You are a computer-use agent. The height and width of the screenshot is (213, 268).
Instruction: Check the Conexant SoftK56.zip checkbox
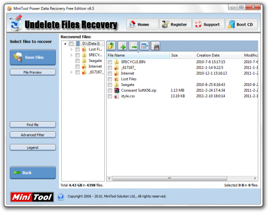[x=110, y=90]
